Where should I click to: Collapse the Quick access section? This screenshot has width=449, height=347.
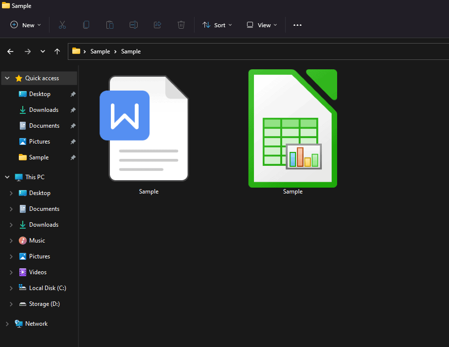7,78
